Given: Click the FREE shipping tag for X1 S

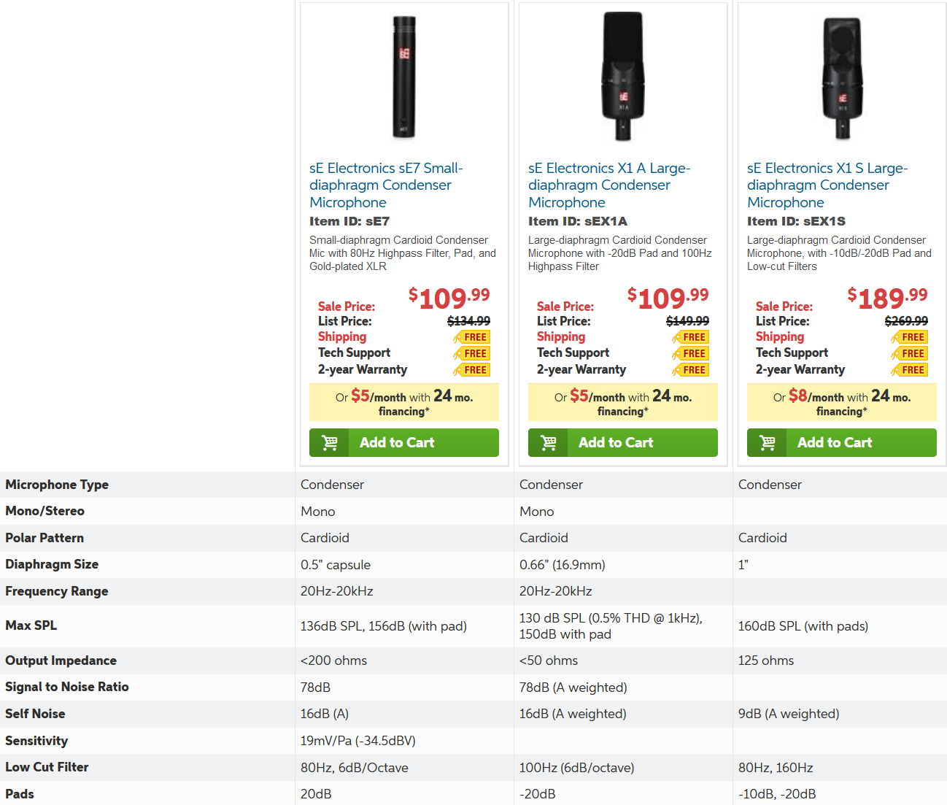Looking at the screenshot, I should 910,337.
